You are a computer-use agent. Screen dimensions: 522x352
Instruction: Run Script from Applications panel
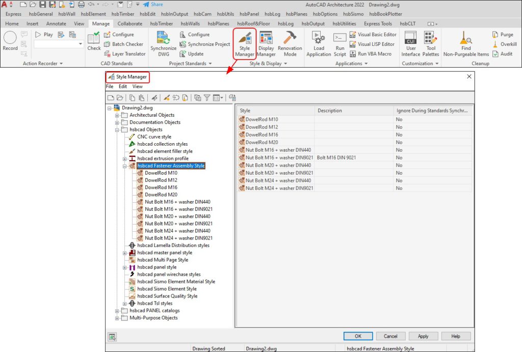(340, 44)
